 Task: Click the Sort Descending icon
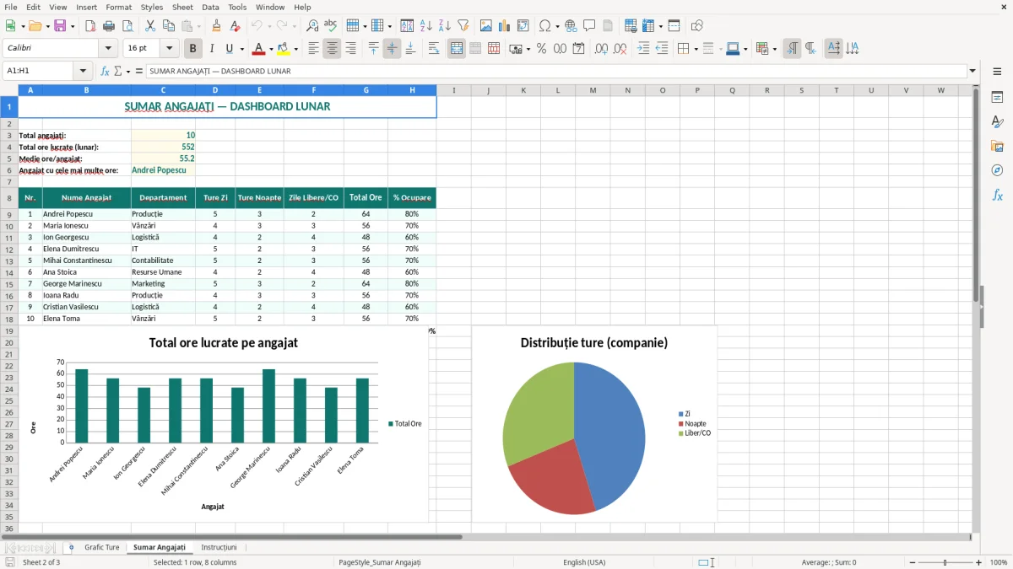[445, 26]
